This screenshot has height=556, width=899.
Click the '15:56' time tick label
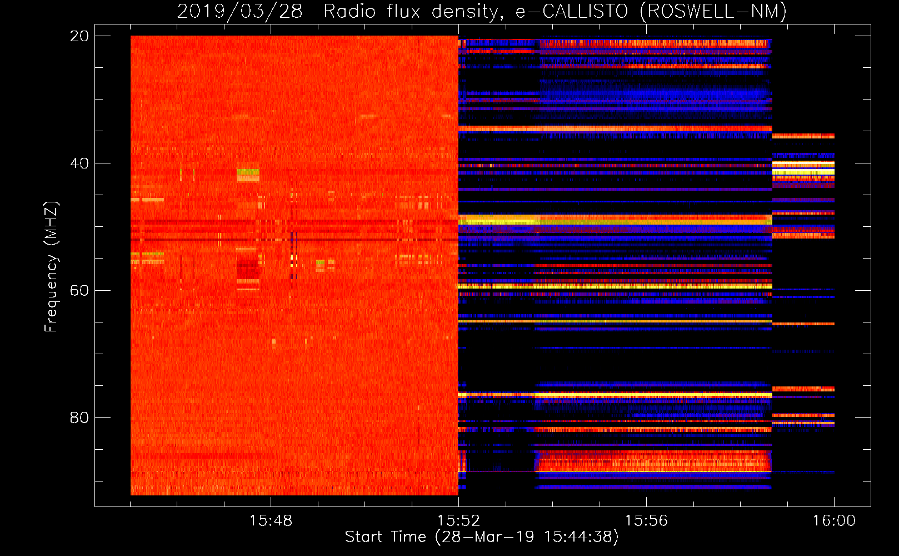(x=646, y=521)
